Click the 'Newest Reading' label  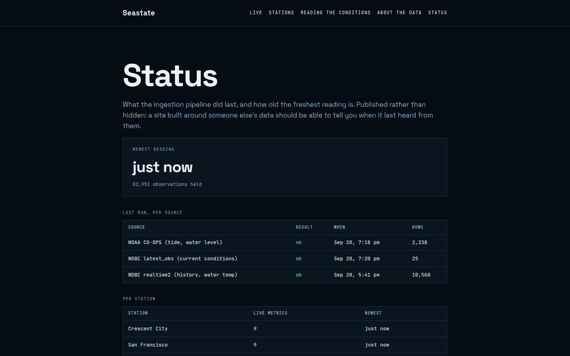click(x=153, y=149)
